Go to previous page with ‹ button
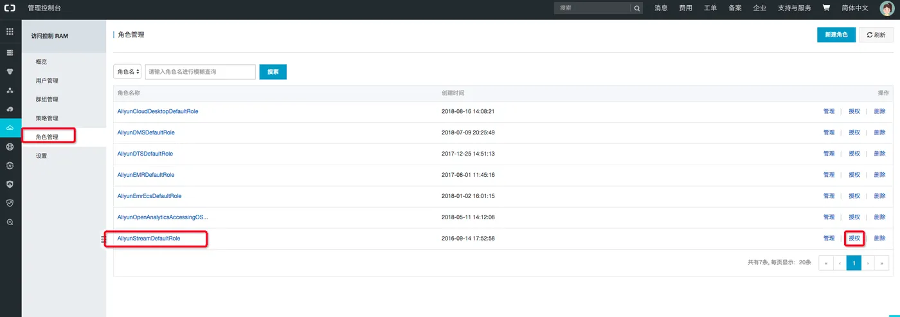Image resolution: width=900 pixels, height=317 pixels. click(840, 262)
